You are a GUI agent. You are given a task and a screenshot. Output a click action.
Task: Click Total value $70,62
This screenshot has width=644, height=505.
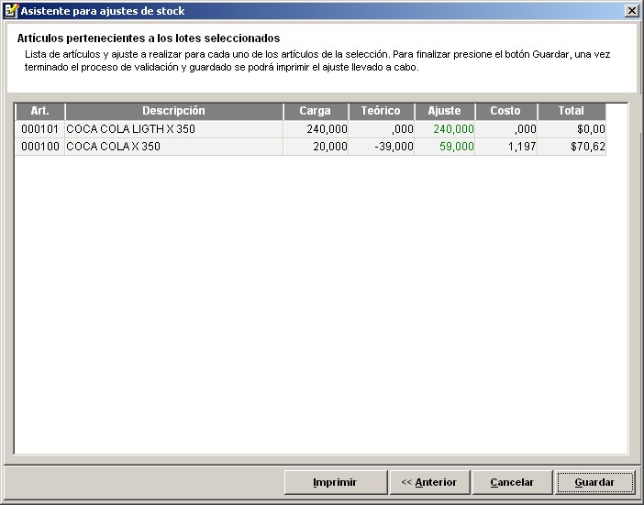click(x=572, y=147)
